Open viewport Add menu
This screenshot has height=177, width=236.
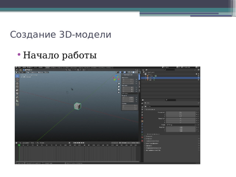click(40, 72)
